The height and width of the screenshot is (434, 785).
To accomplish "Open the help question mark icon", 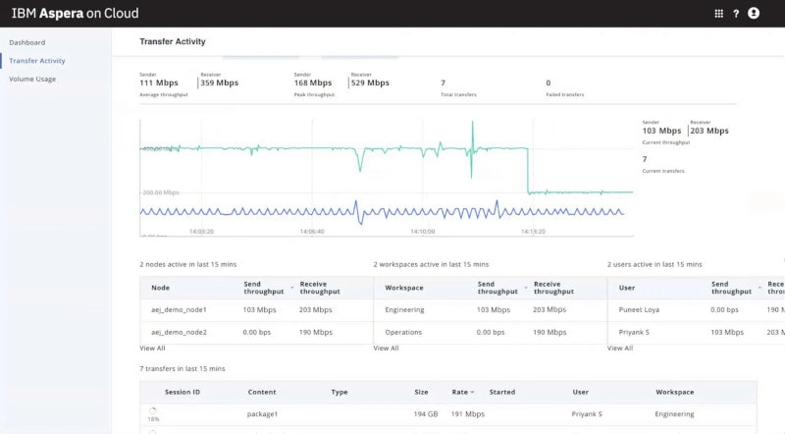I will coord(736,14).
